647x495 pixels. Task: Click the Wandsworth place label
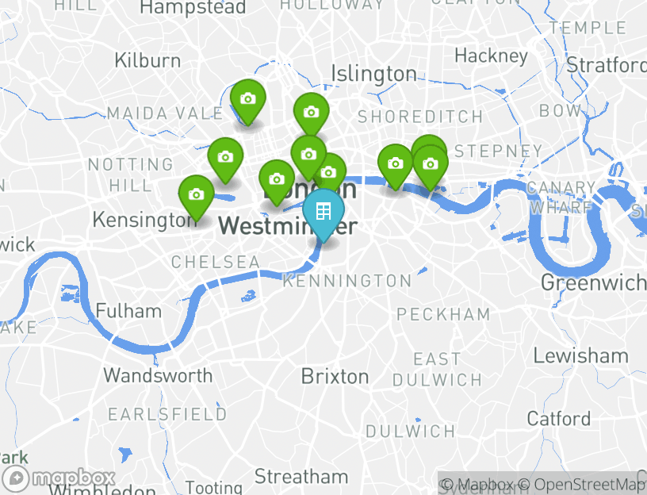coord(158,376)
